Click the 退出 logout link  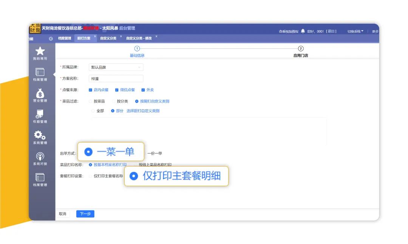331,31
